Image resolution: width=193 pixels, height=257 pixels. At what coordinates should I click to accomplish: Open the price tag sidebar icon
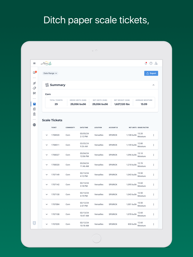click(34, 88)
